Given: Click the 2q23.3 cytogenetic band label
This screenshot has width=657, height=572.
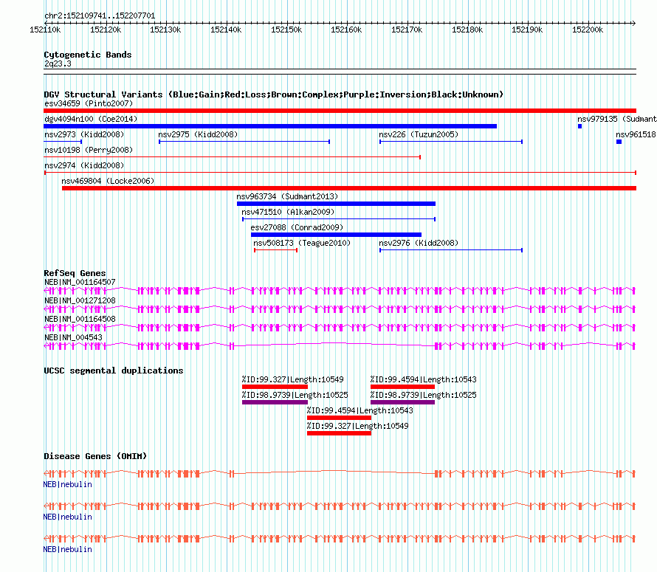Looking at the screenshot, I should tap(58, 63).
